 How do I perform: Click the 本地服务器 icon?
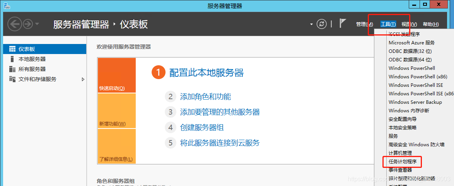(x=12, y=59)
